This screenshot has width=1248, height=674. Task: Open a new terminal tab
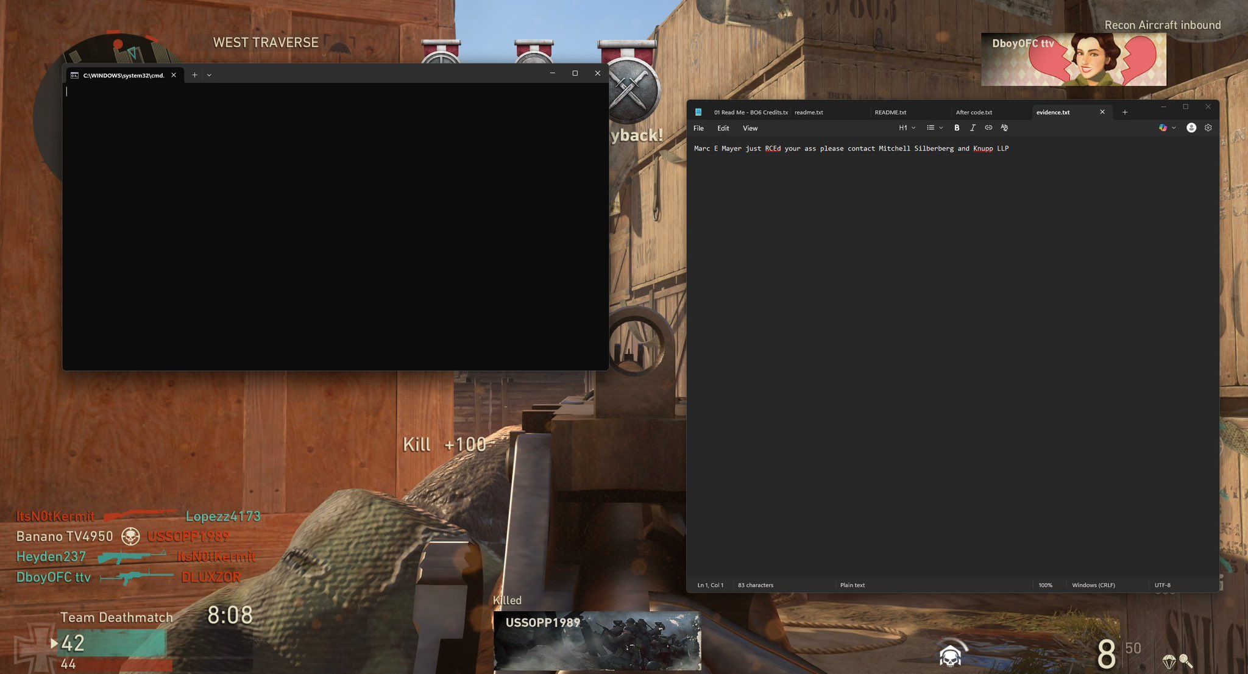tap(194, 75)
